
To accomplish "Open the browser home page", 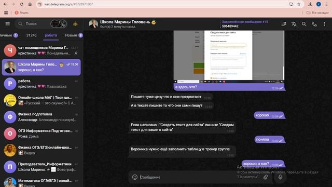I will [x=30, y=4].
